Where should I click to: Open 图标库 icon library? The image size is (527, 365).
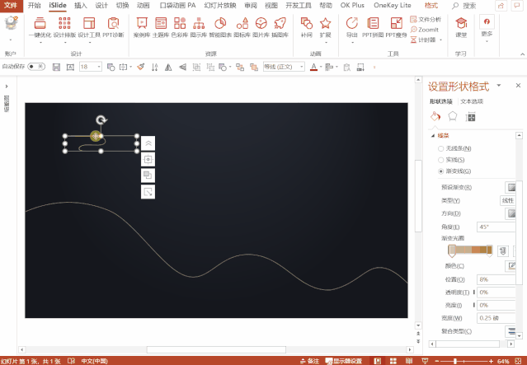click(242, 27)
